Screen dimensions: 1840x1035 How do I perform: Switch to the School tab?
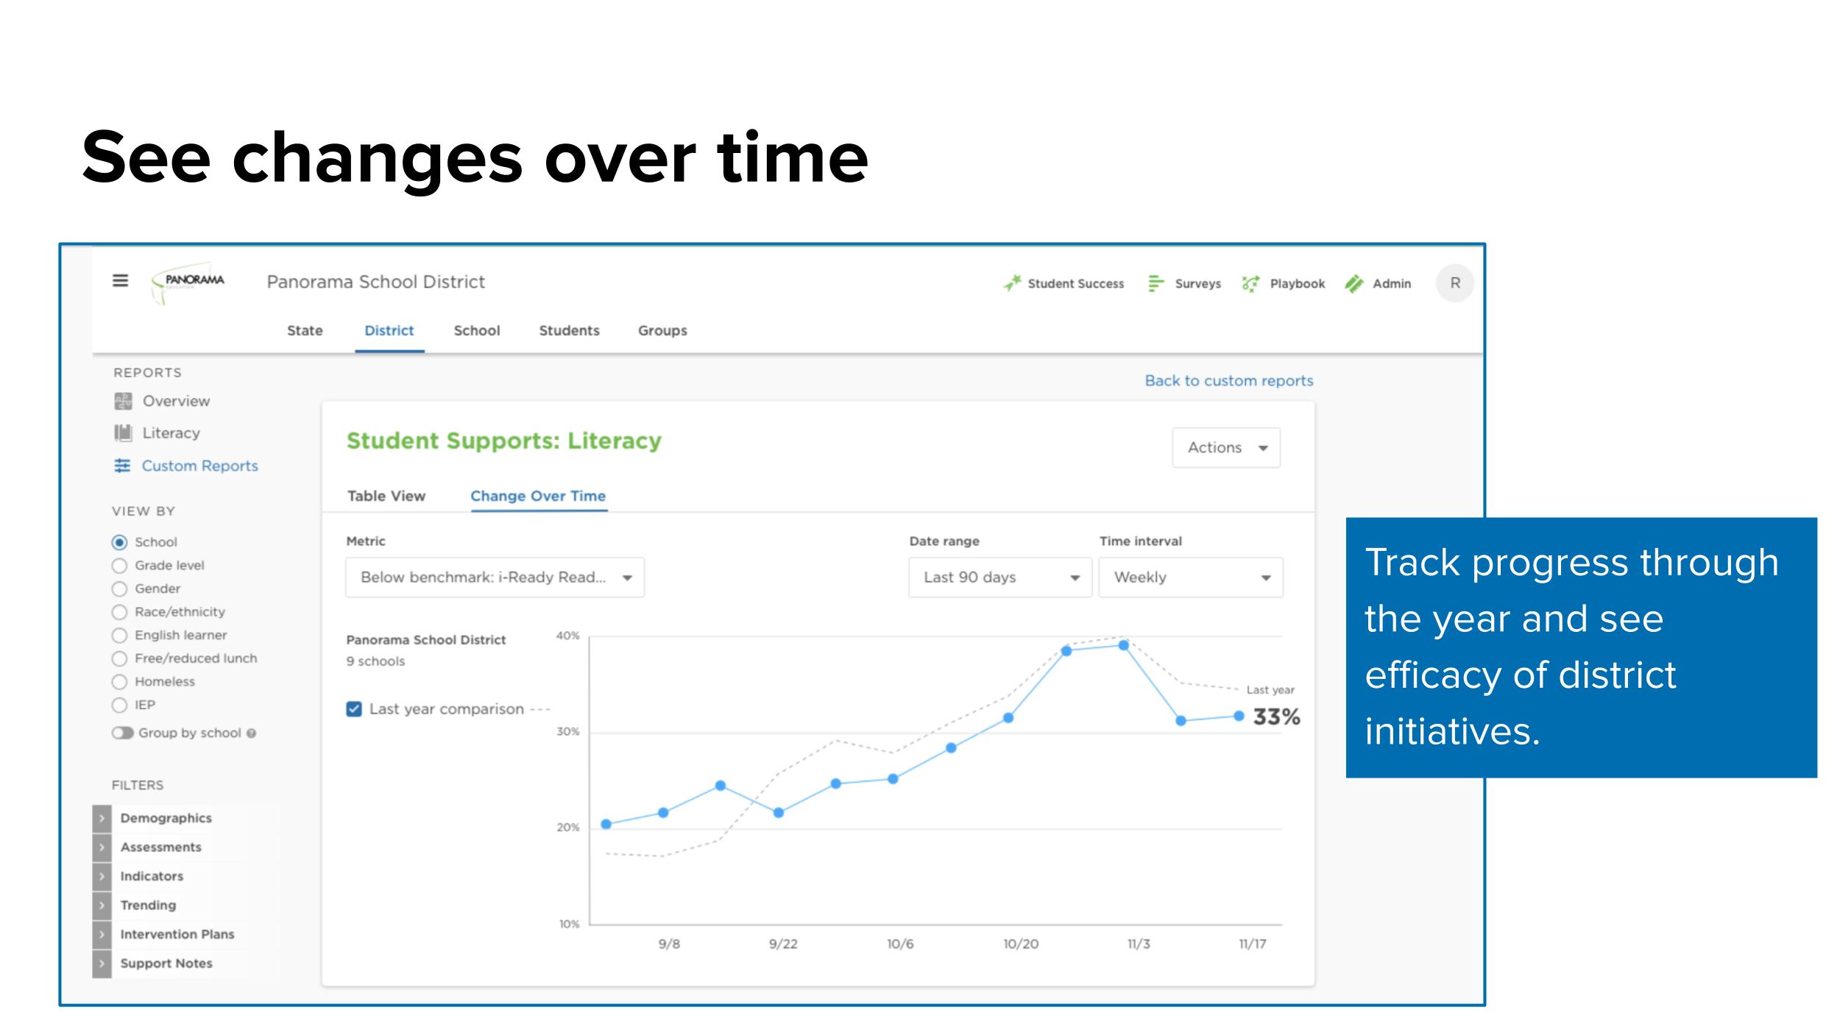[x=477, y=331]
